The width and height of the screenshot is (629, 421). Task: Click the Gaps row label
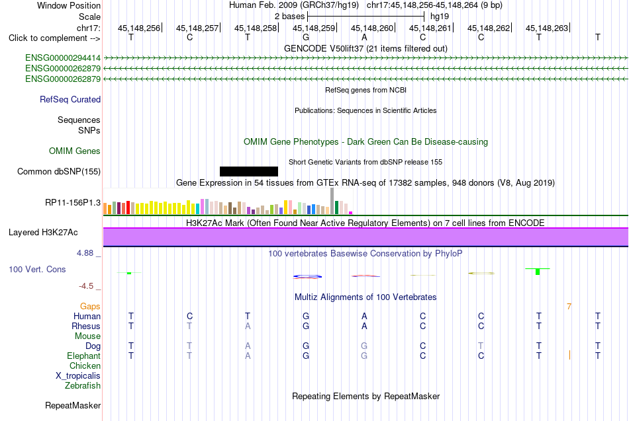tap(90, 307)
